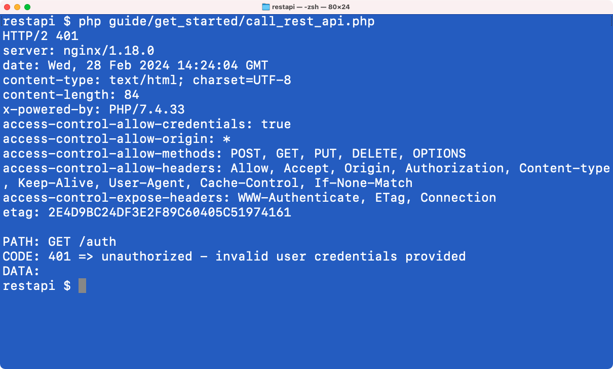Click 'access-control-allow-credentials: true' line
Screen dimensions: 613x369
click(x=147, y=125)
